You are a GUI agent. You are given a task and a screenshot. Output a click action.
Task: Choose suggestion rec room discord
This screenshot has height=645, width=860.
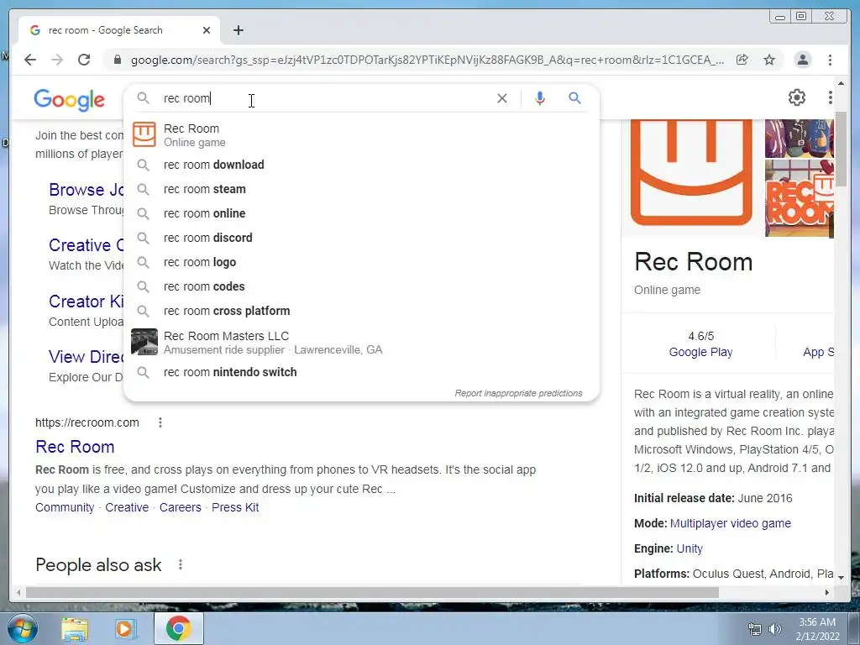click(361, 238)
